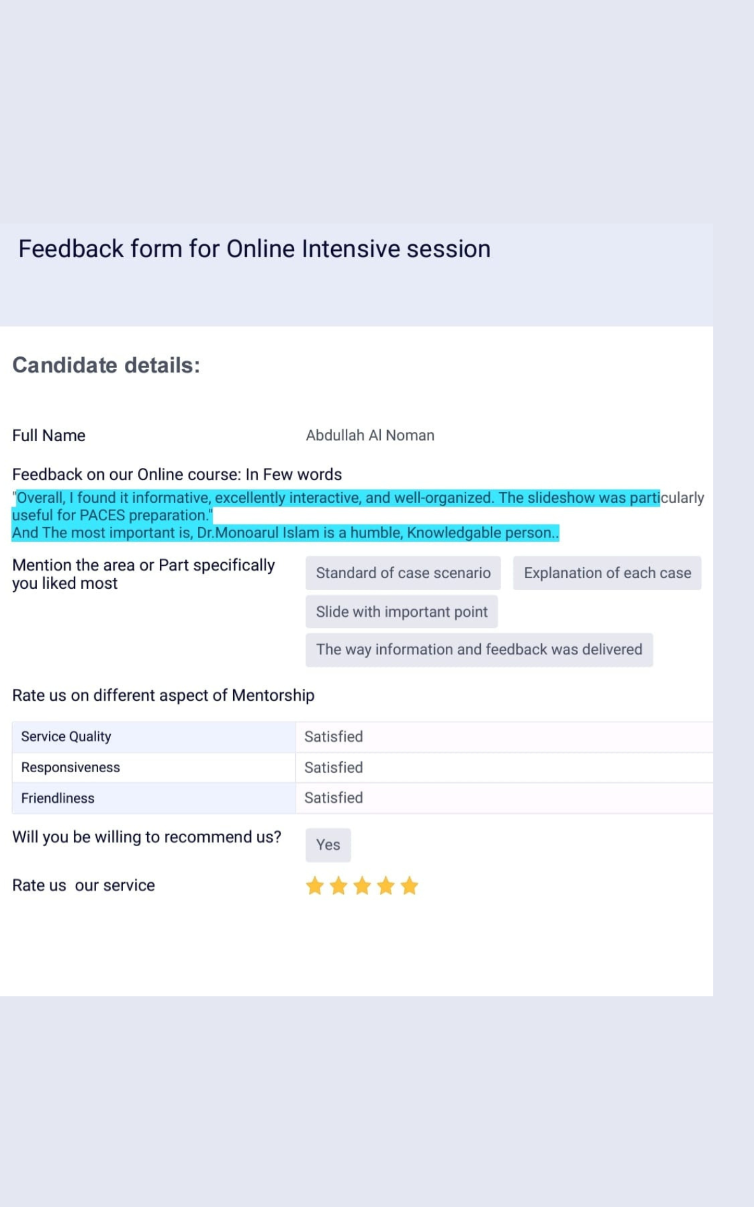Viewport: 754px width, 1207px height.
Task: Click the 'Will you be willing to recommend us?' label
Action: pos(146,837)
